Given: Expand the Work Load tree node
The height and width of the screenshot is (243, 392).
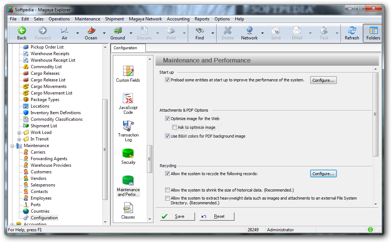Looking at the screenshot, I should click(19, 132).
